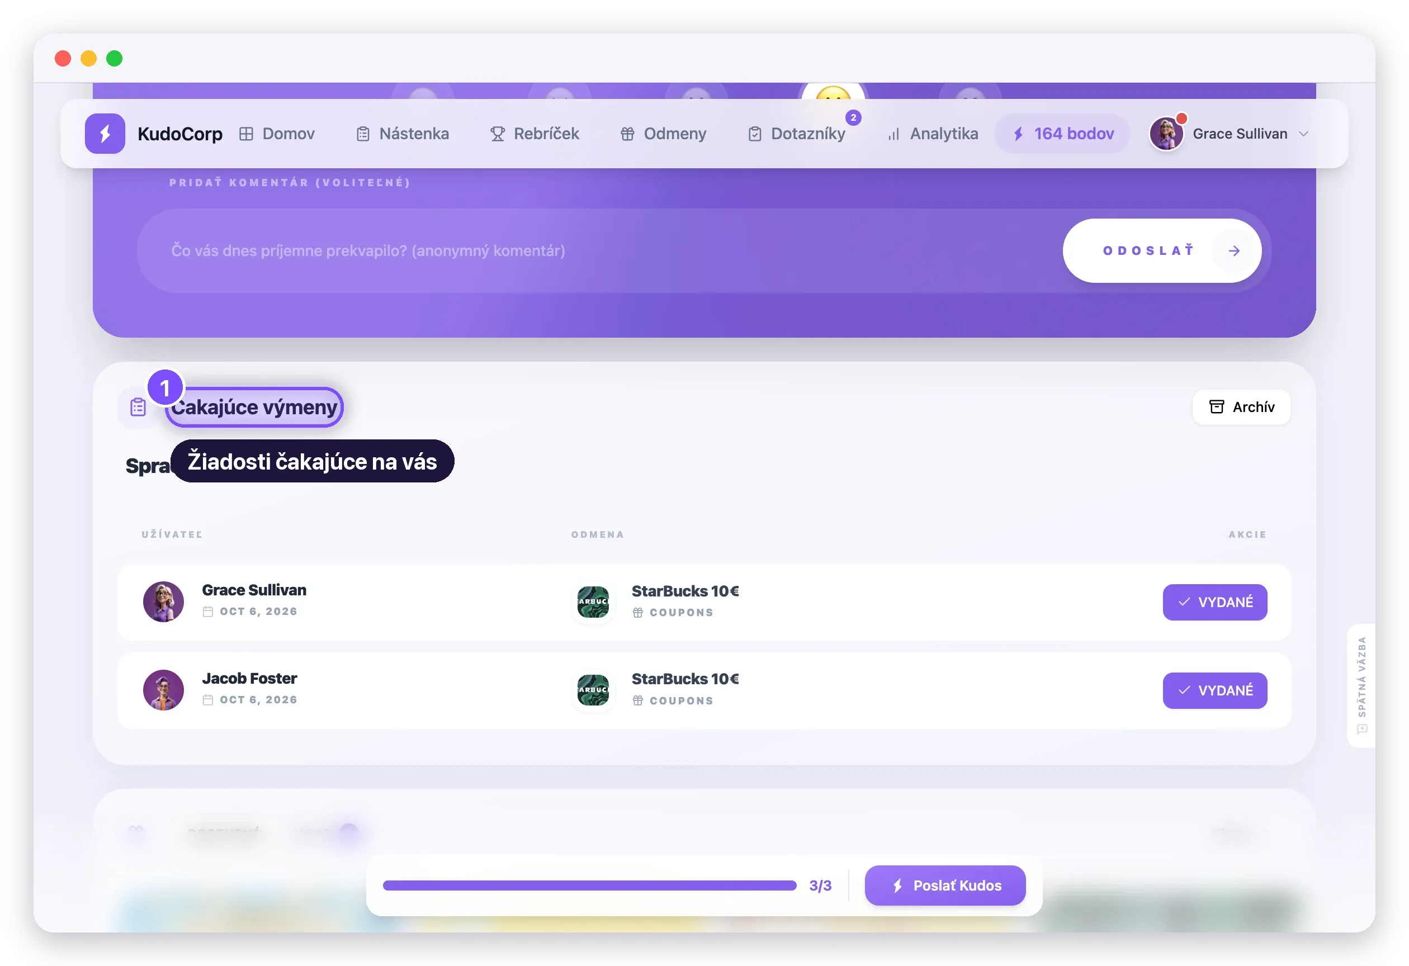The width and height of the screenshot is (1409, 966).
Task: Click the 3/3 kudos progress bar
Action: pos(589,885)
